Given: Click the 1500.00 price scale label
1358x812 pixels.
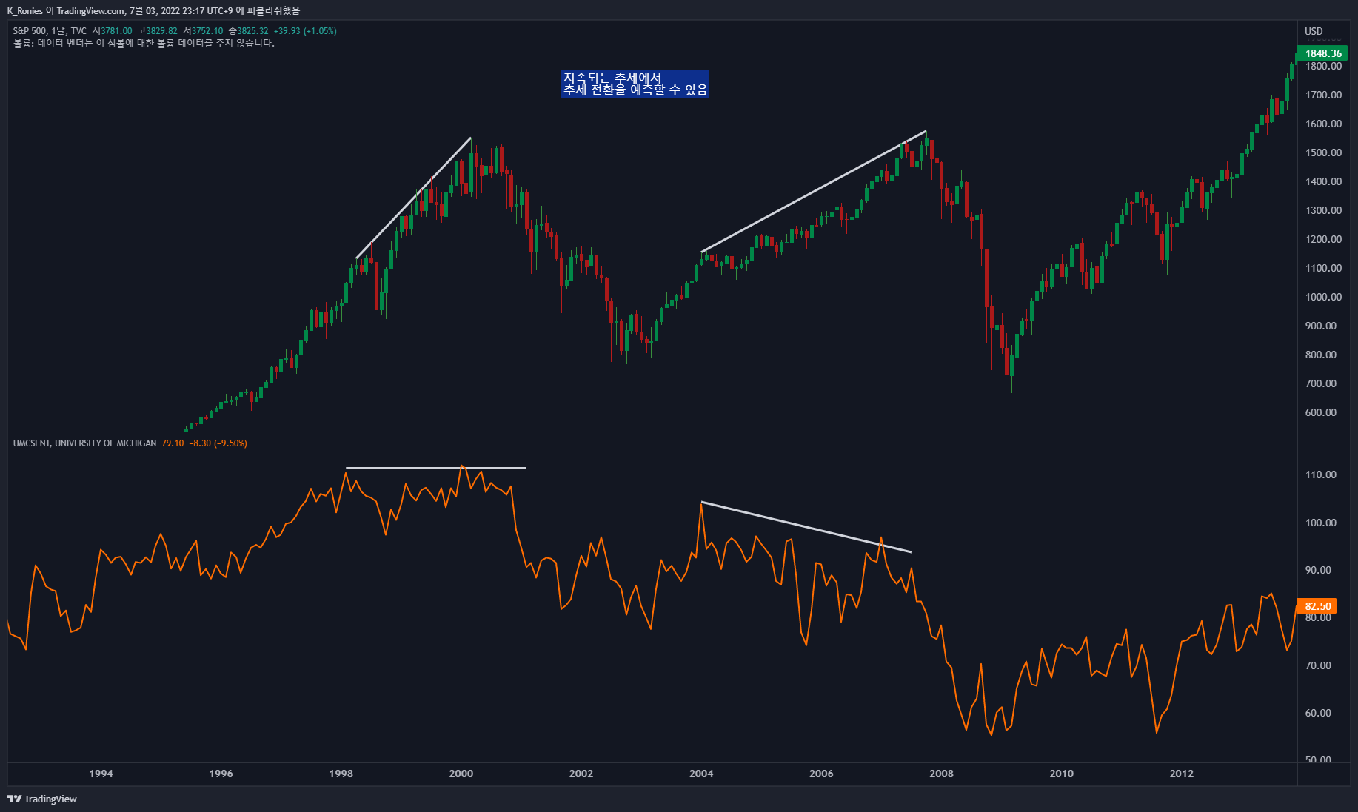Looking at the screenshot, I should (x=1324, y=152).
